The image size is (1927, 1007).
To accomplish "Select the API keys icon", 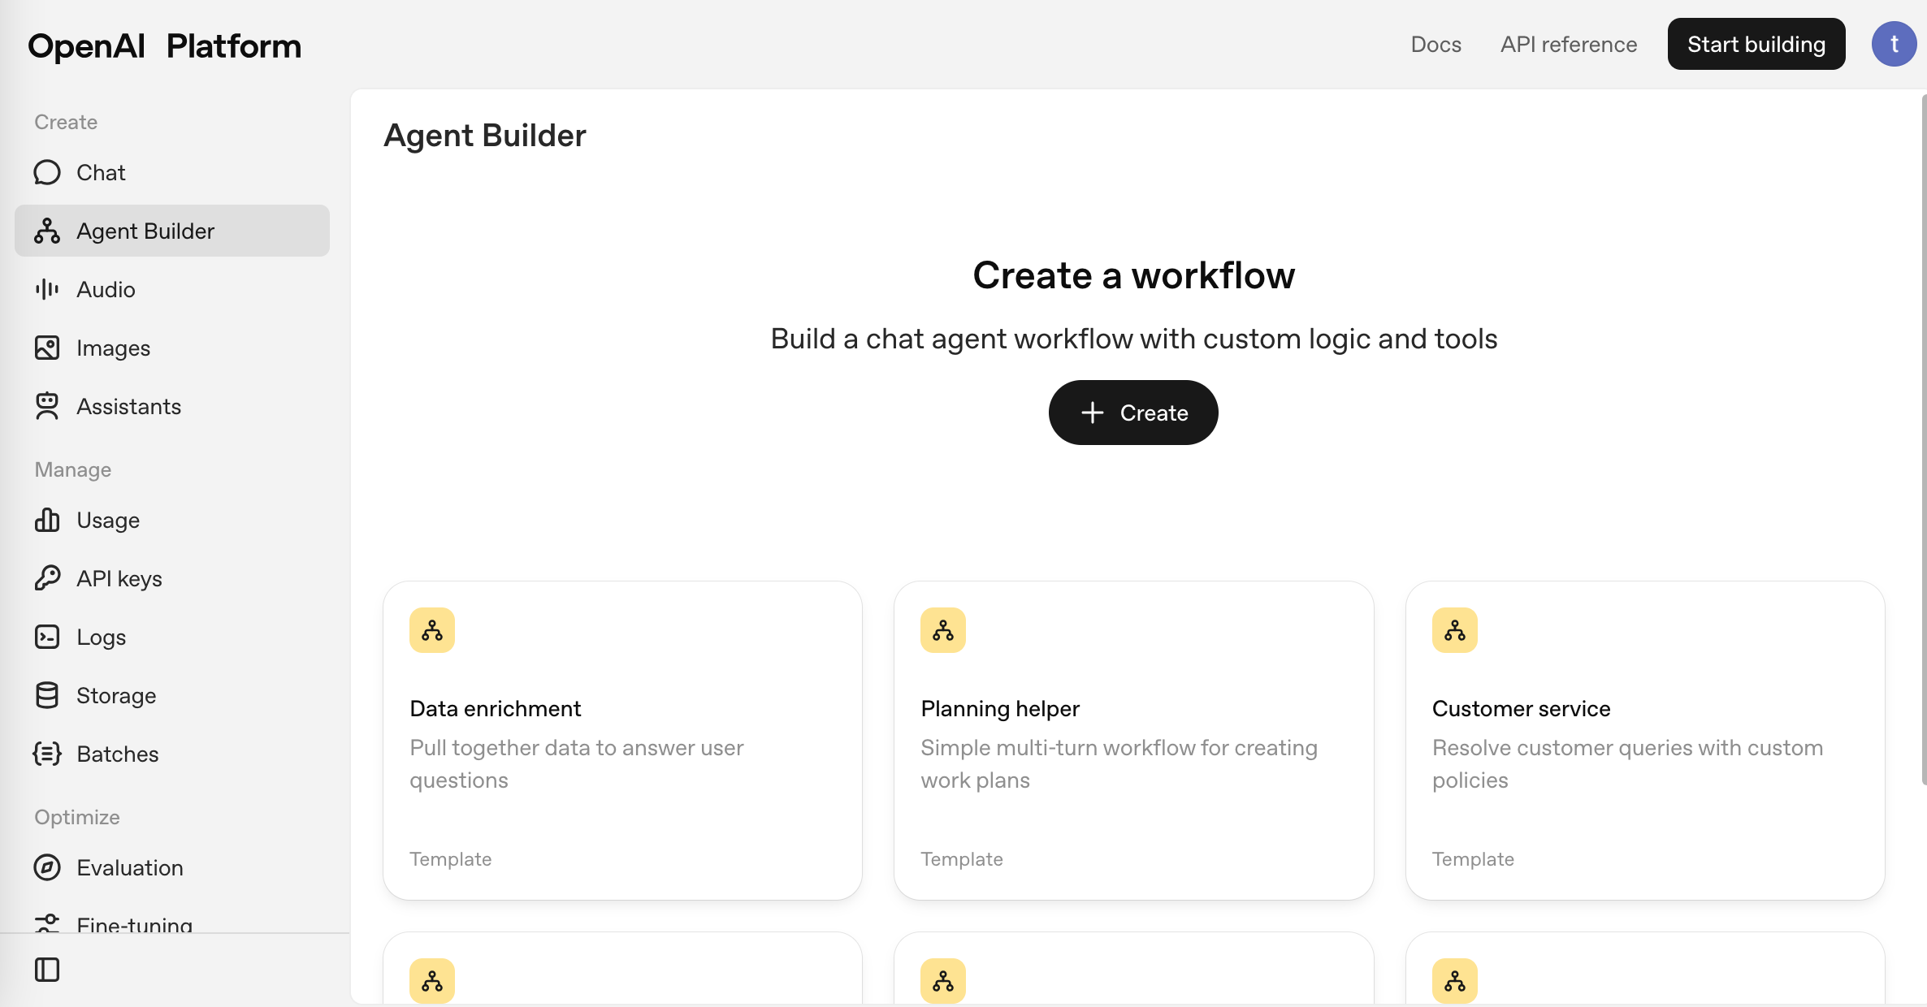I will [x=46, y=578].
